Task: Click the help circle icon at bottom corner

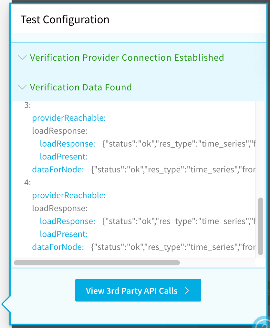Action: 263,323
